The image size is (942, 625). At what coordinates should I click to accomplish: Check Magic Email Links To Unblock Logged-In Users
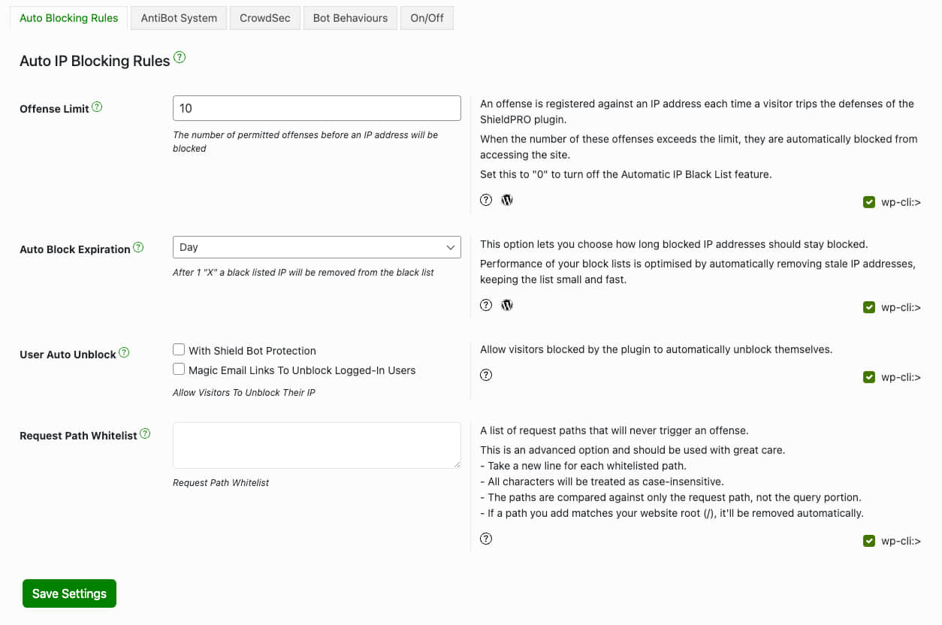click(x=179, y=368)
